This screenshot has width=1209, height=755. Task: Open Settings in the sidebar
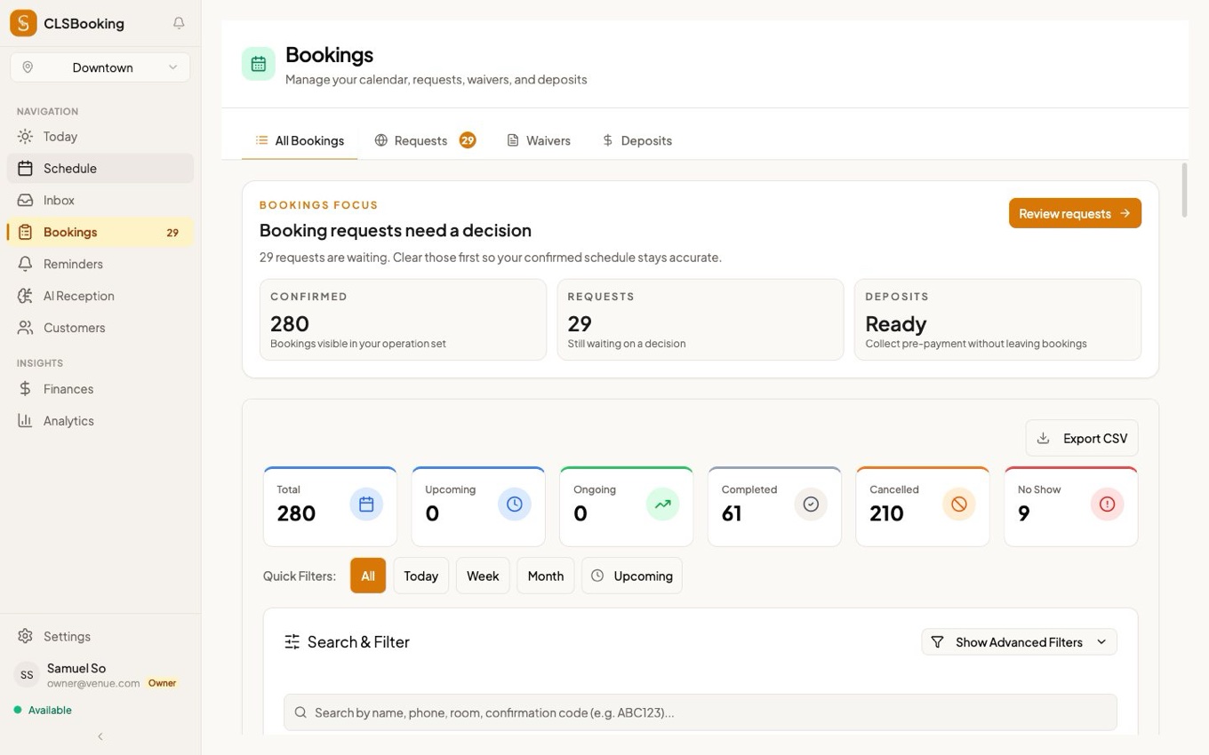tap(100, 637)
